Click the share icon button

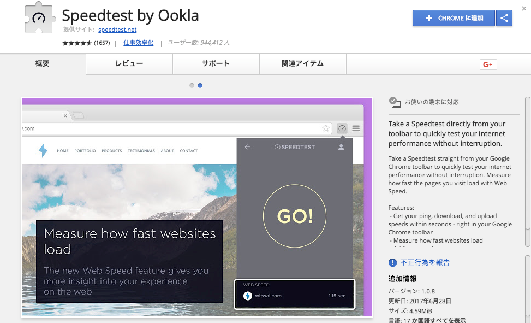[x=504, y=18]
